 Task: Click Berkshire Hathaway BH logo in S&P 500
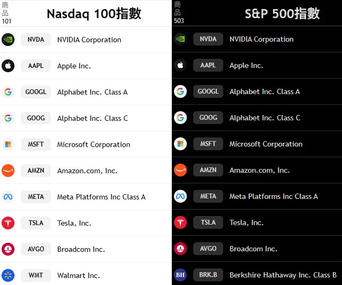[180, 275]
